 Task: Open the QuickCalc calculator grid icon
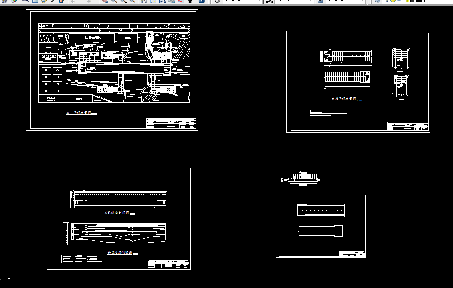click(x=190, y=1)
